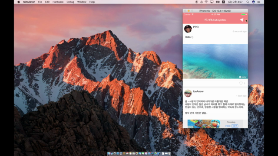
Task: Open the Simulator application menu
Action: click(x=29, y=2)
